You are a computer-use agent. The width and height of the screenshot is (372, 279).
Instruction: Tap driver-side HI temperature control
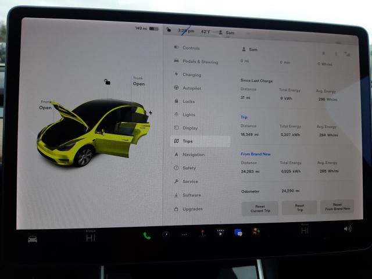(91, 237)
